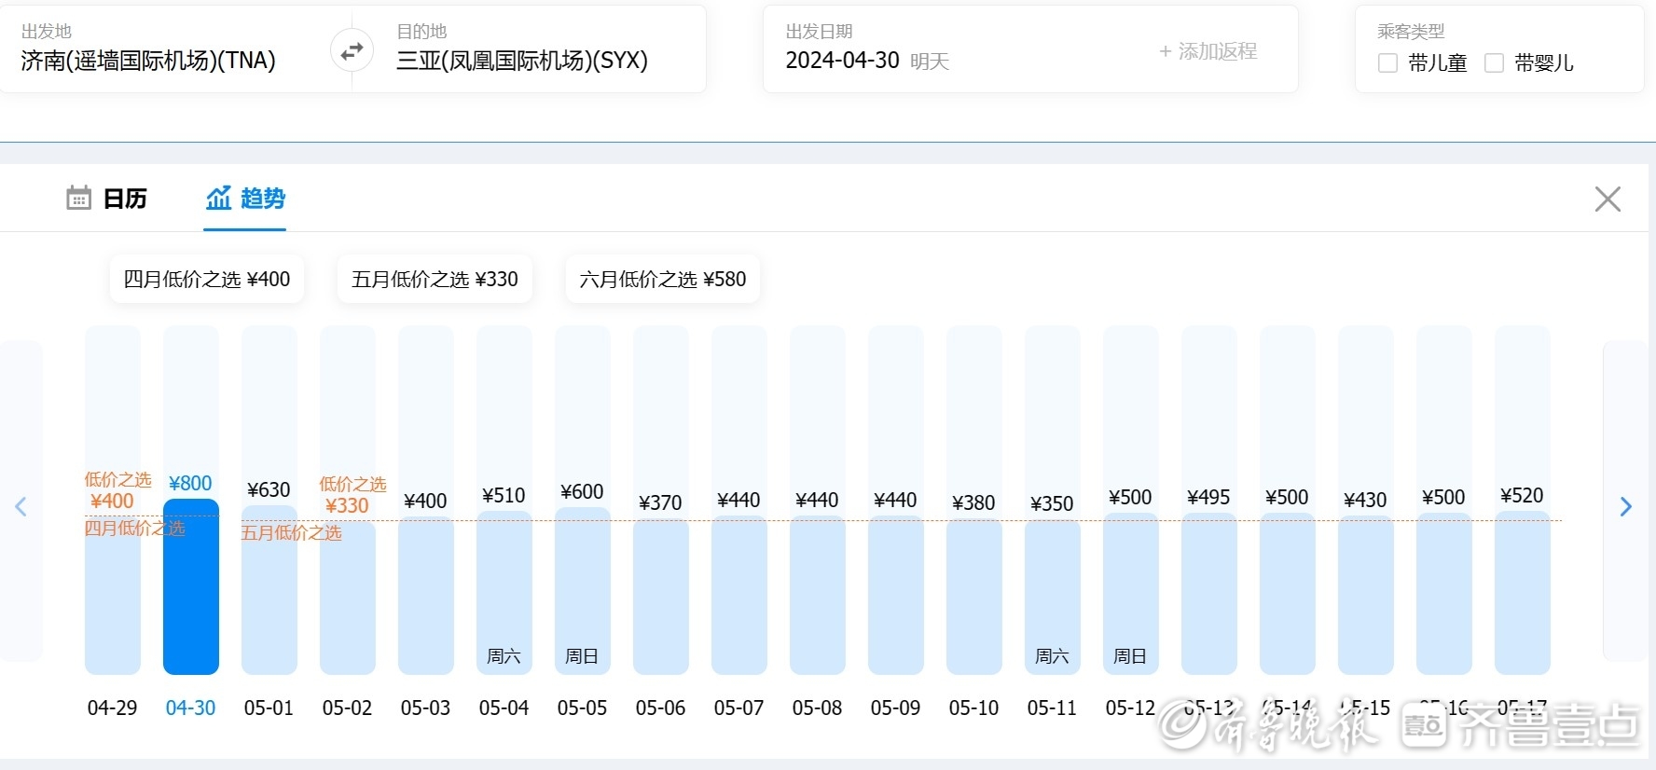Choose 四月低价之选 ¥400 button
The width and height of the screenshot is (1656, 770).
point(207,280)
